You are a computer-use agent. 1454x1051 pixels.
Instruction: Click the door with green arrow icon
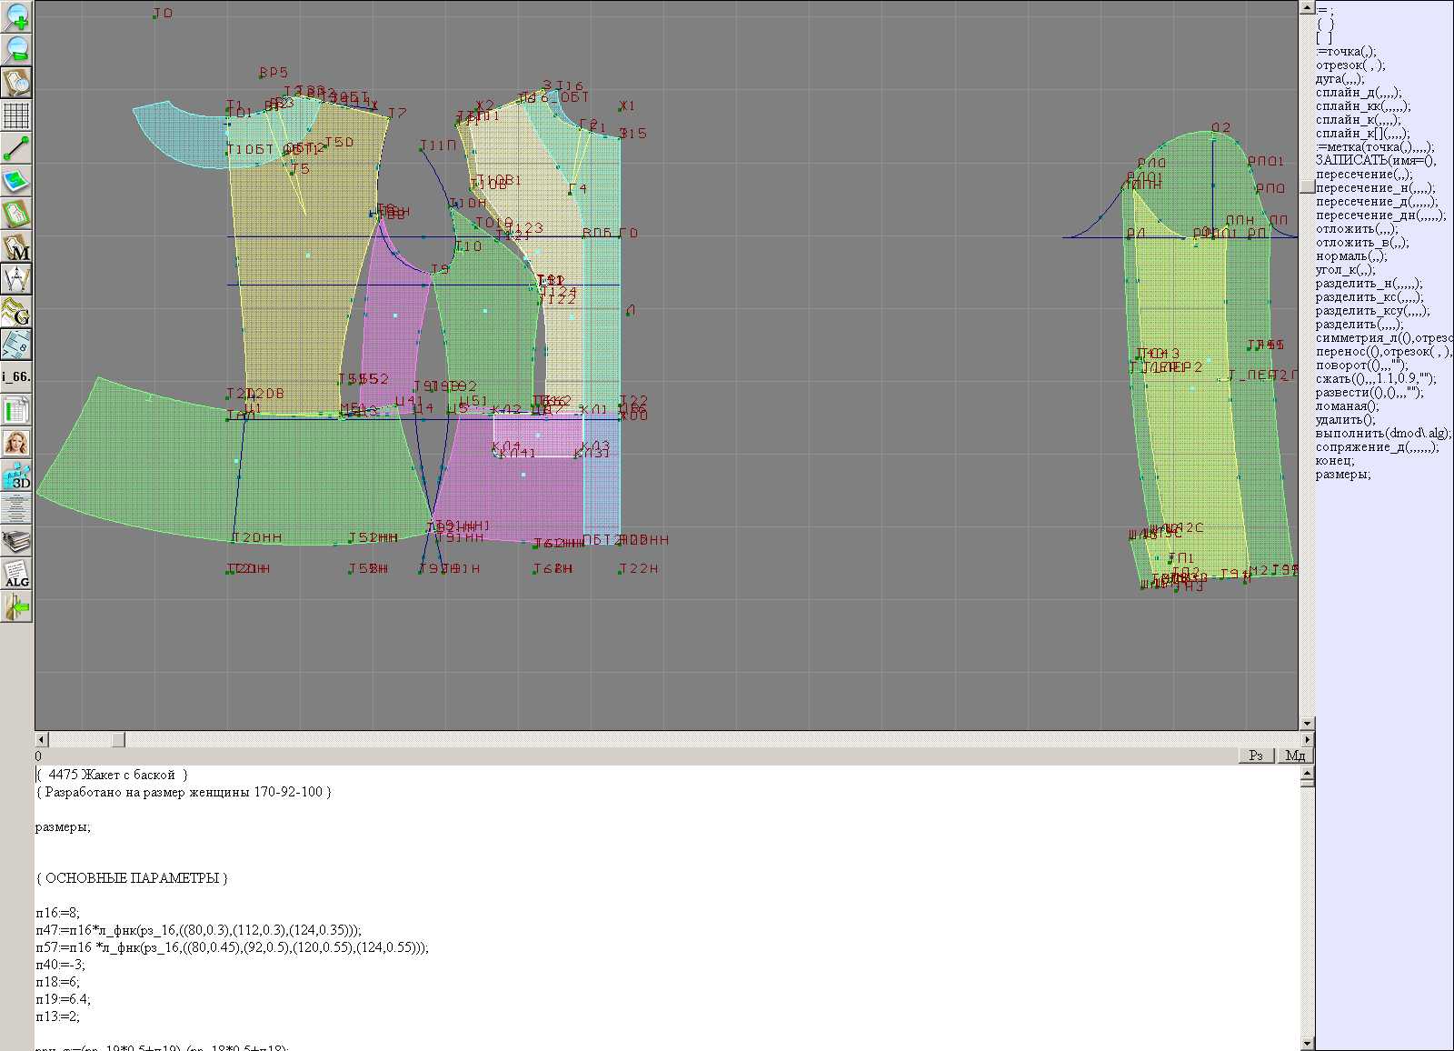pyautogui.click(x=16, y=606)
